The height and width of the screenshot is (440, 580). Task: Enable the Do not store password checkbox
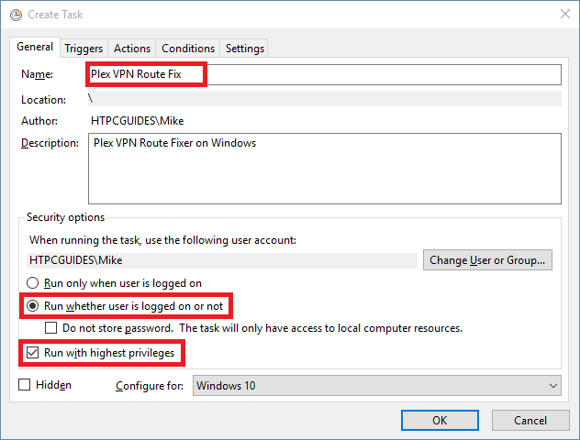[x=52, y=327]
